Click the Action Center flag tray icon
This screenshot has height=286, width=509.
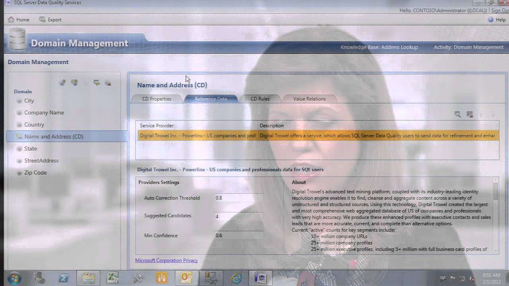(453, 278)
